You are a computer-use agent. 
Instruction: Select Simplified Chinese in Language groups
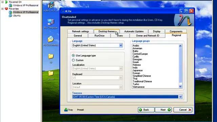142,76
